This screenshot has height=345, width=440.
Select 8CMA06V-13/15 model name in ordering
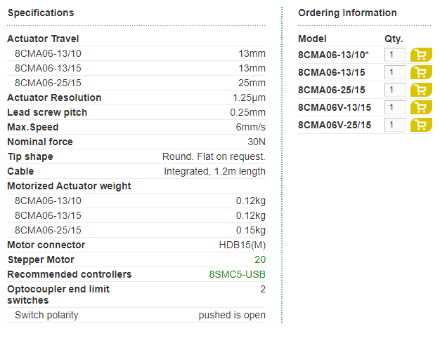(x=335, y=107)
